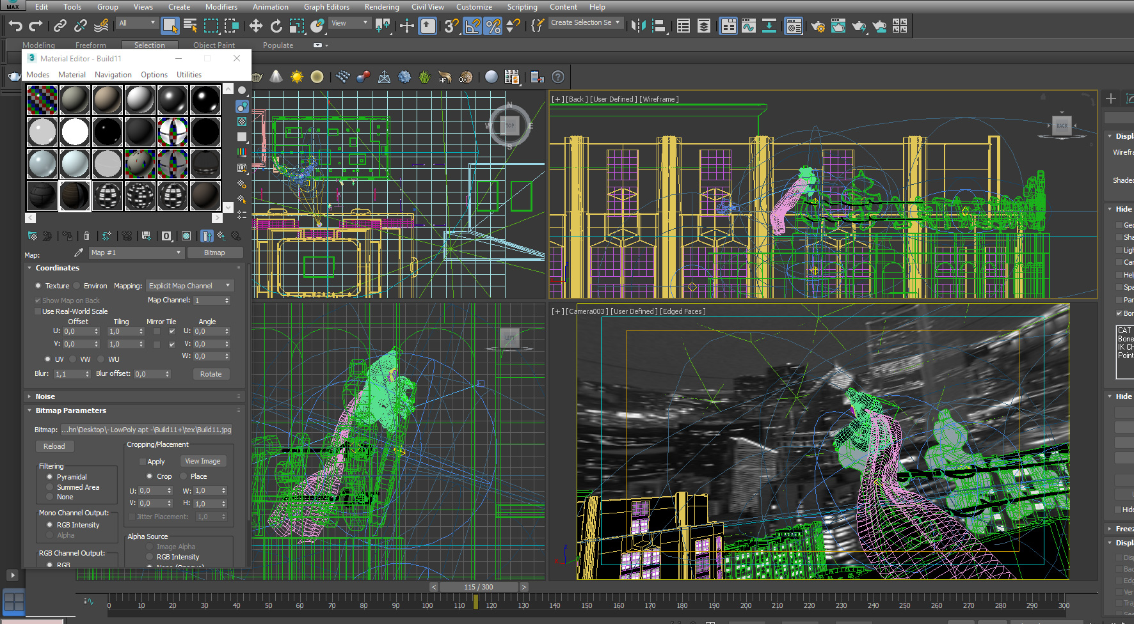Select the Environ mapping radio button

[77, 286]
